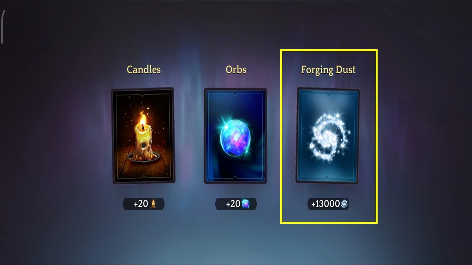This screenshot has width=472, height=265.
Task: Click the +20 candles amount badge
Action: point(144,204)
